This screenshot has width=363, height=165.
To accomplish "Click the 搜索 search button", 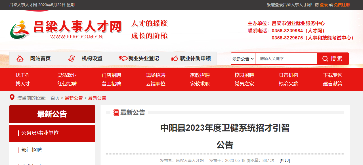I will pos(333,59).
